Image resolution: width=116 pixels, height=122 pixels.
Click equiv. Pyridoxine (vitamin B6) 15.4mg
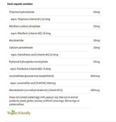point(30,69)
